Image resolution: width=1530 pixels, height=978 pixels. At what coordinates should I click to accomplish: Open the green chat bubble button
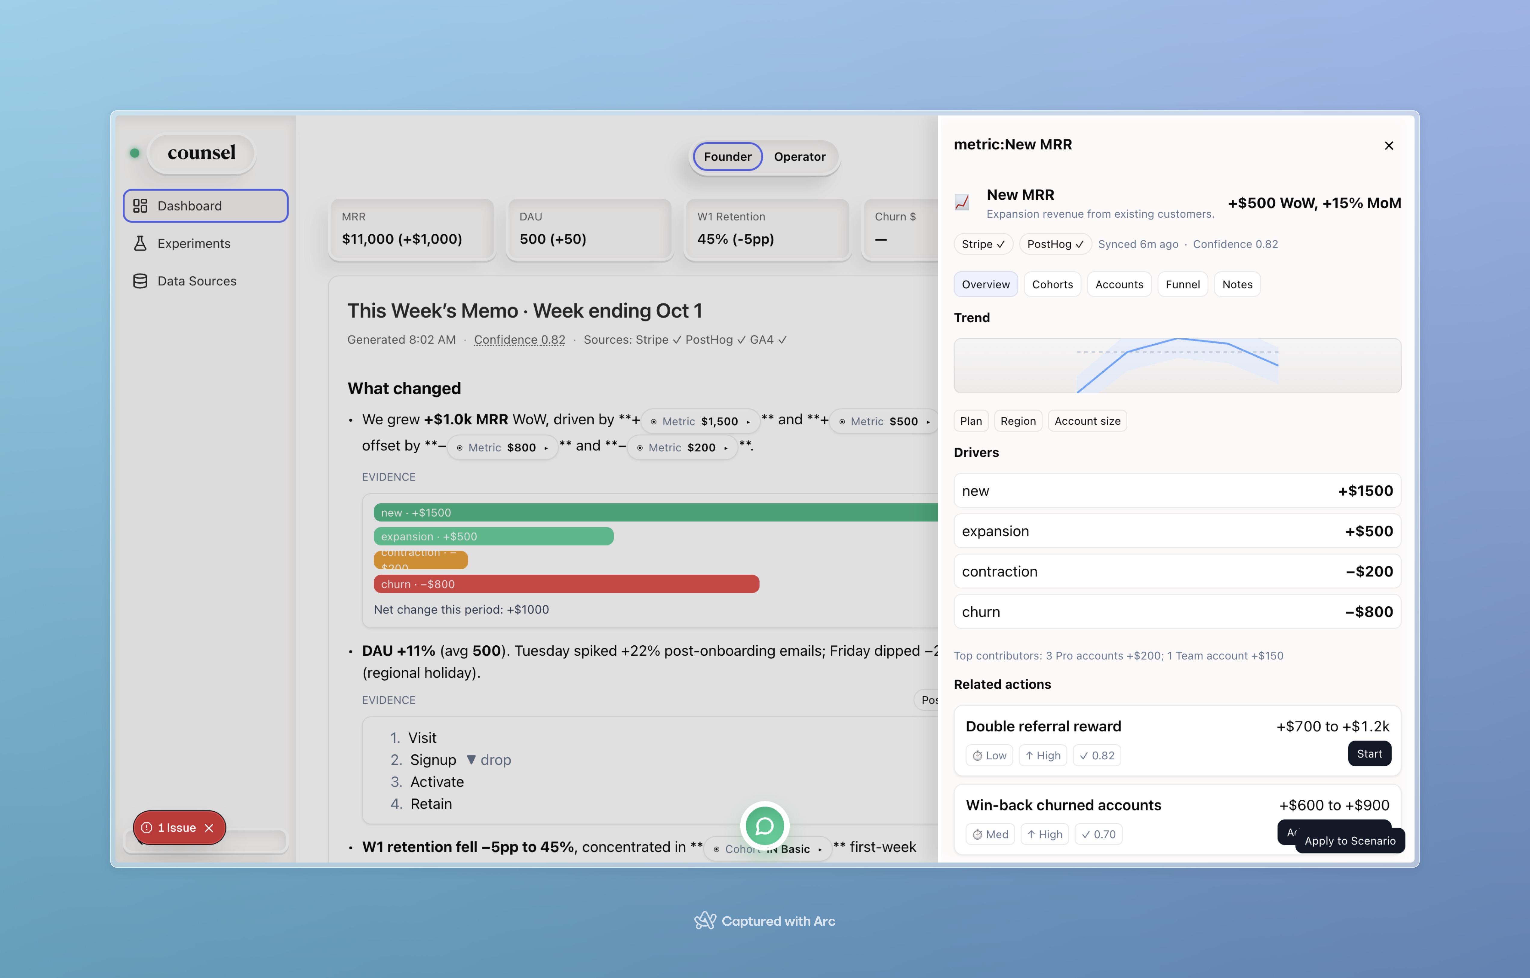point(764,826)
